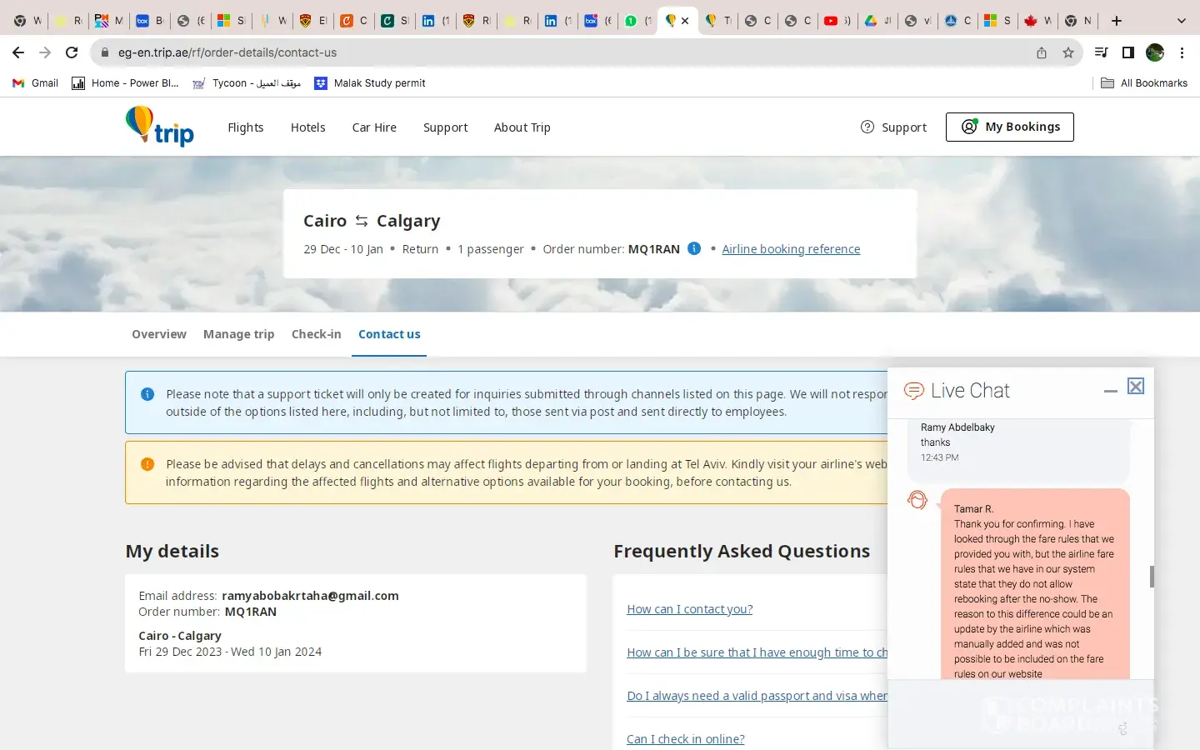Switch to the Google Drive tab
This screenshot has width=1200, height=750.
877,21
